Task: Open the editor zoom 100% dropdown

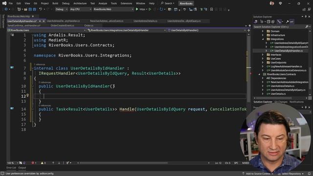Action: (12, 163)
